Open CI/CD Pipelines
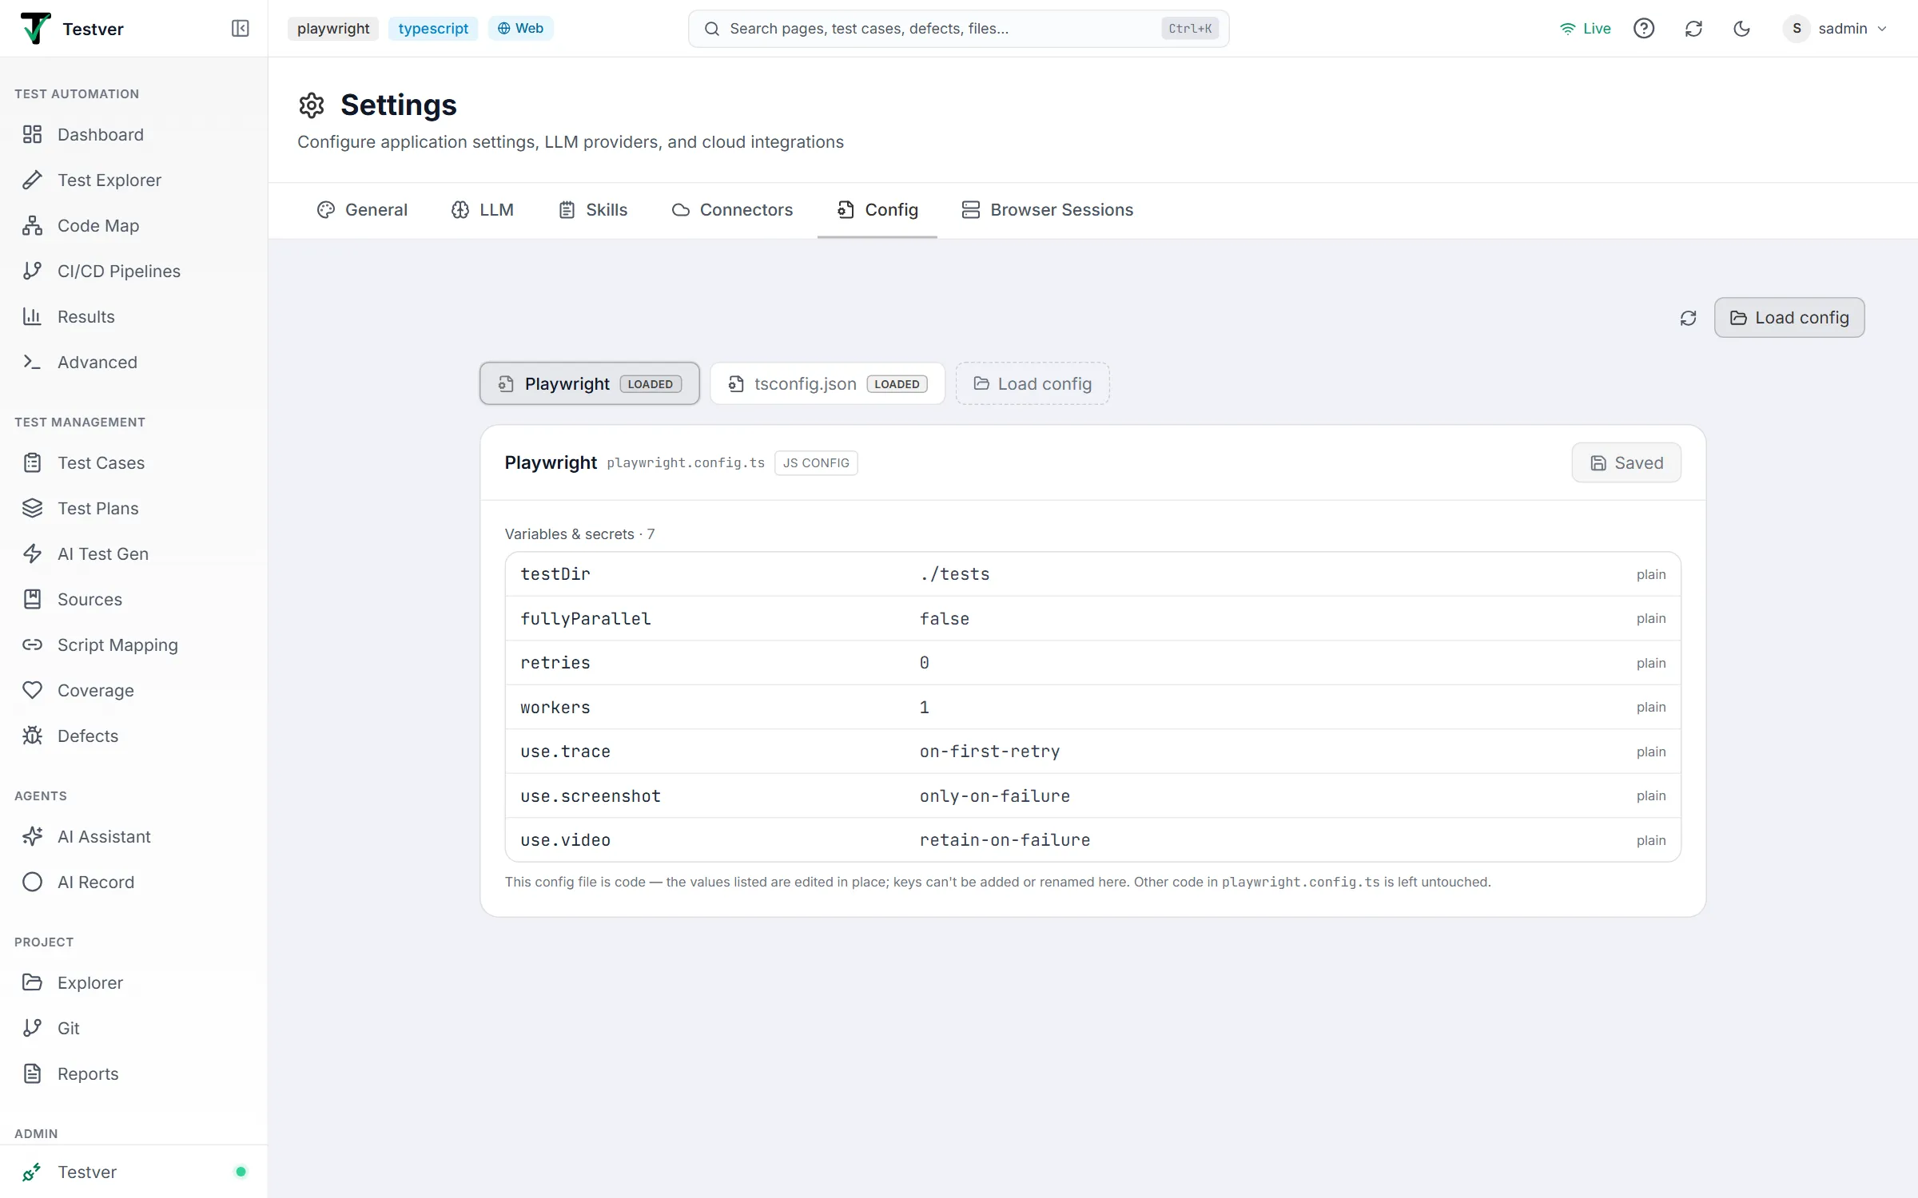 (x=133, y=271)
